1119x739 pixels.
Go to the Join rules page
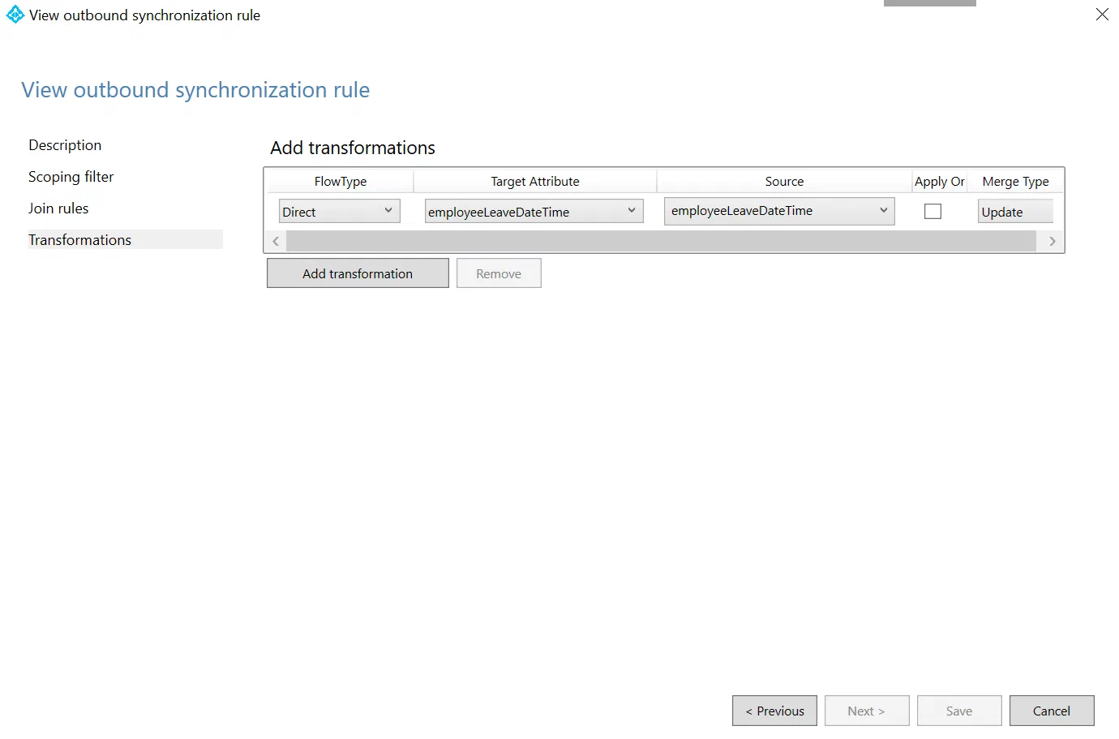58,208
